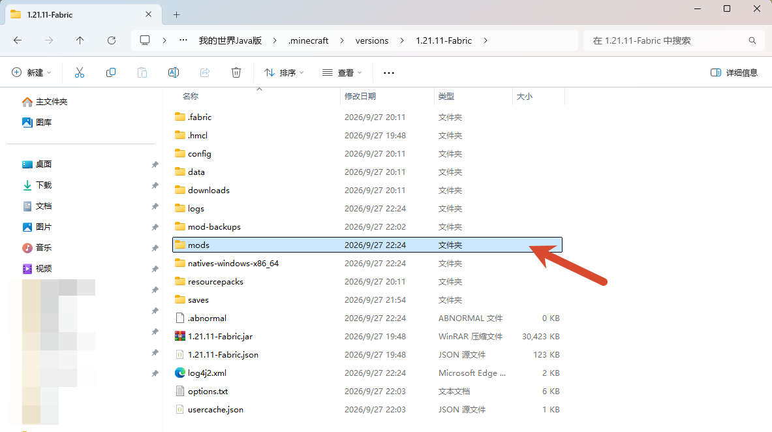The height and width of the screenshot is (432, 772).
Task: Click the search magnifier icon
Action: pos(752,40)
